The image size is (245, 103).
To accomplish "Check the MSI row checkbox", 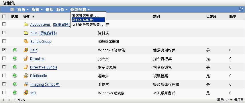I will pos(4,92).
